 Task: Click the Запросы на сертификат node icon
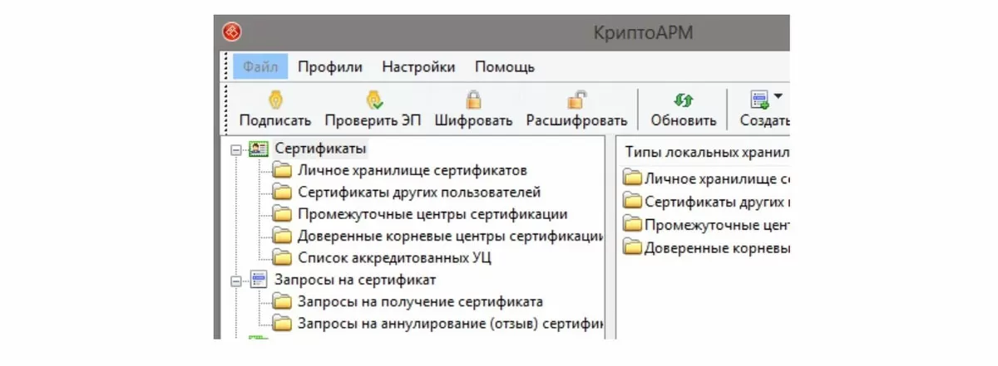(258, 281)
